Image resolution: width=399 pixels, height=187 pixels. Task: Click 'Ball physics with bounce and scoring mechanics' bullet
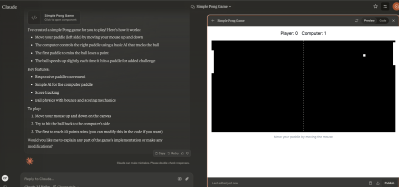(75, 100)
